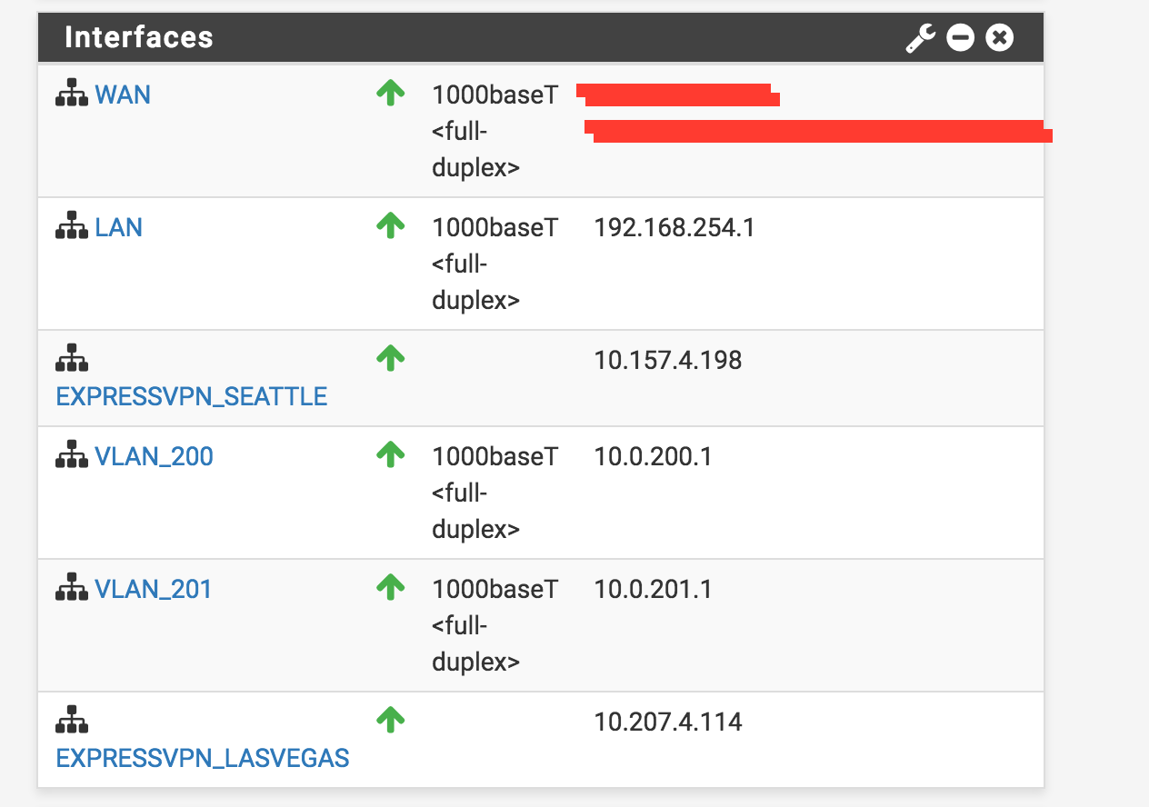Close the Interfaces widget panel

tap(999, 38)
